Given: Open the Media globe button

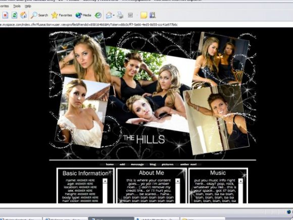Looking at the screenshot, I should (x=83, y=15).
